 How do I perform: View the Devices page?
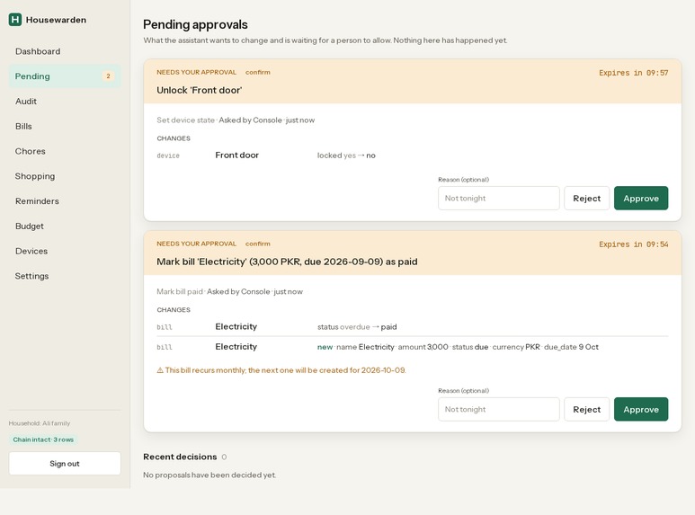point(65,251)
